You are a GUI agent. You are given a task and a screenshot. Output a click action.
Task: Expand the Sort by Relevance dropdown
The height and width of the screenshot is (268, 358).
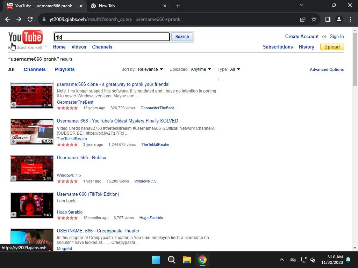[x=150, y=69]
